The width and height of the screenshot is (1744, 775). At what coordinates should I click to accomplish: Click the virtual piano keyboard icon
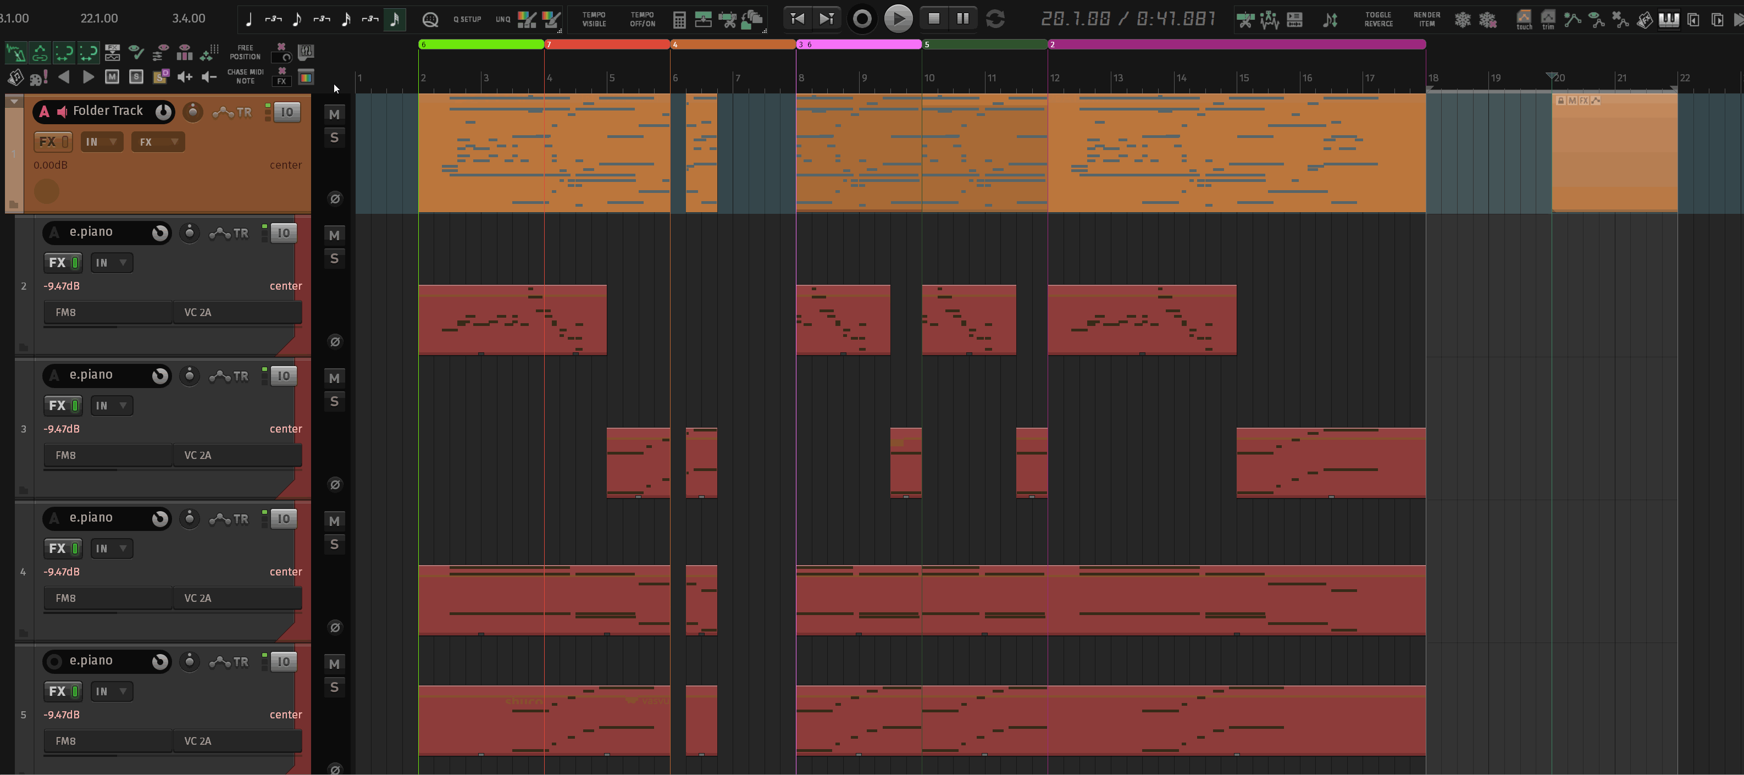[x=1668, y=20]
